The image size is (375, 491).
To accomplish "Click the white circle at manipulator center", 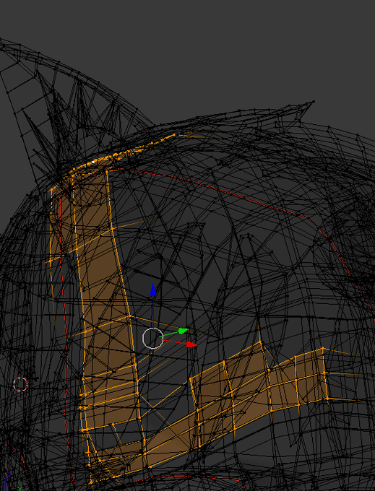I will click(x=153, y=338).
